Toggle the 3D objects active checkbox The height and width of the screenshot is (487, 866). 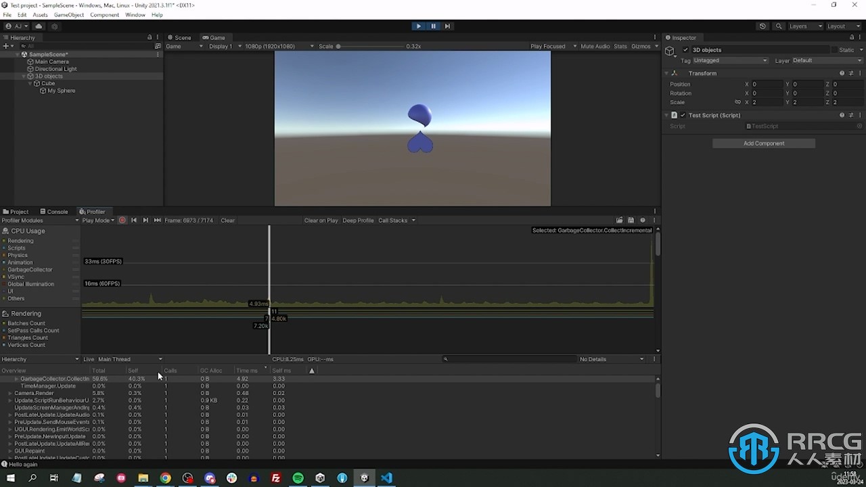coord(685,50)
